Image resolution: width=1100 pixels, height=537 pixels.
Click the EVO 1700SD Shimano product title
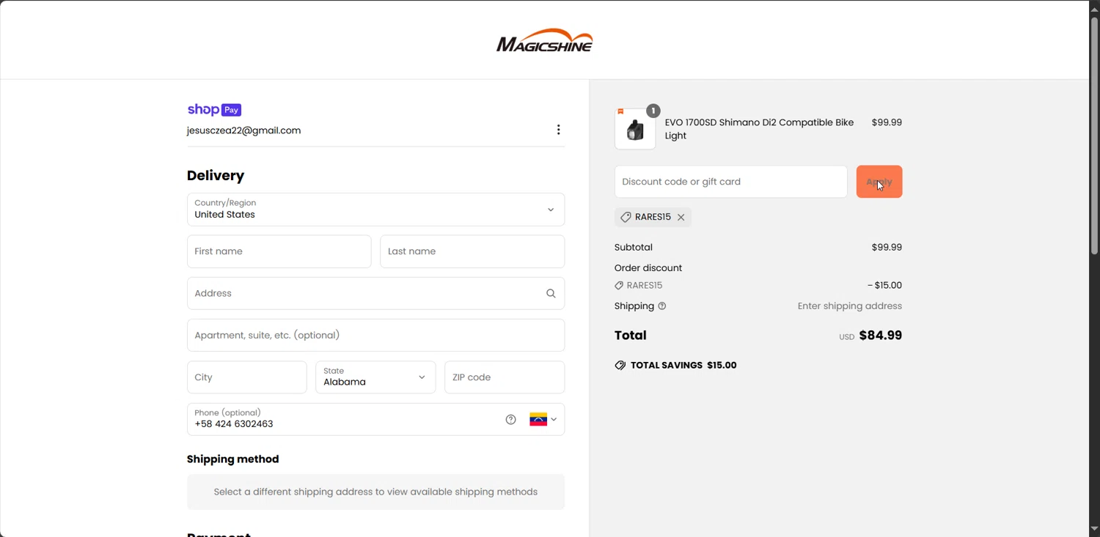[x=759, y=130]
